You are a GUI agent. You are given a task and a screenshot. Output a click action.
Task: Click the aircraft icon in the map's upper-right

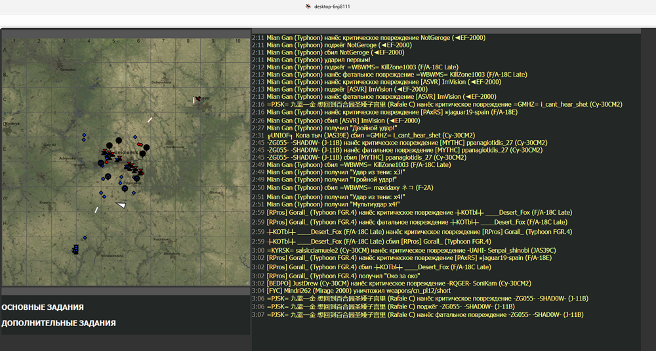pos(197,100)
